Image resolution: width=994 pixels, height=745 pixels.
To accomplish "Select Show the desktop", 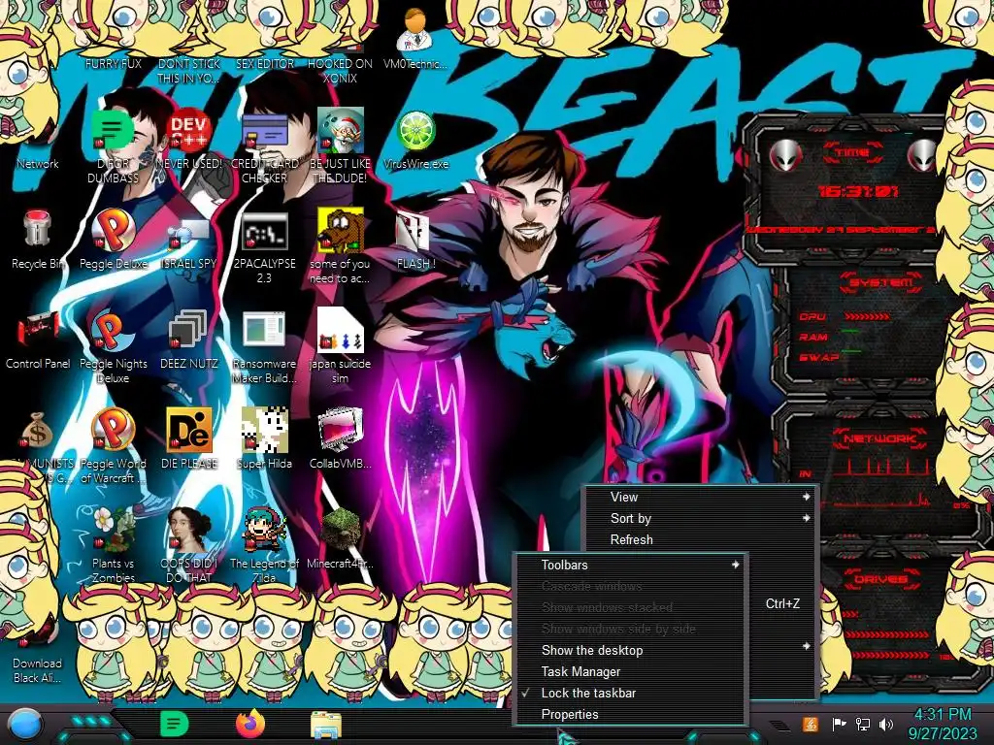I will coord(631,650).
